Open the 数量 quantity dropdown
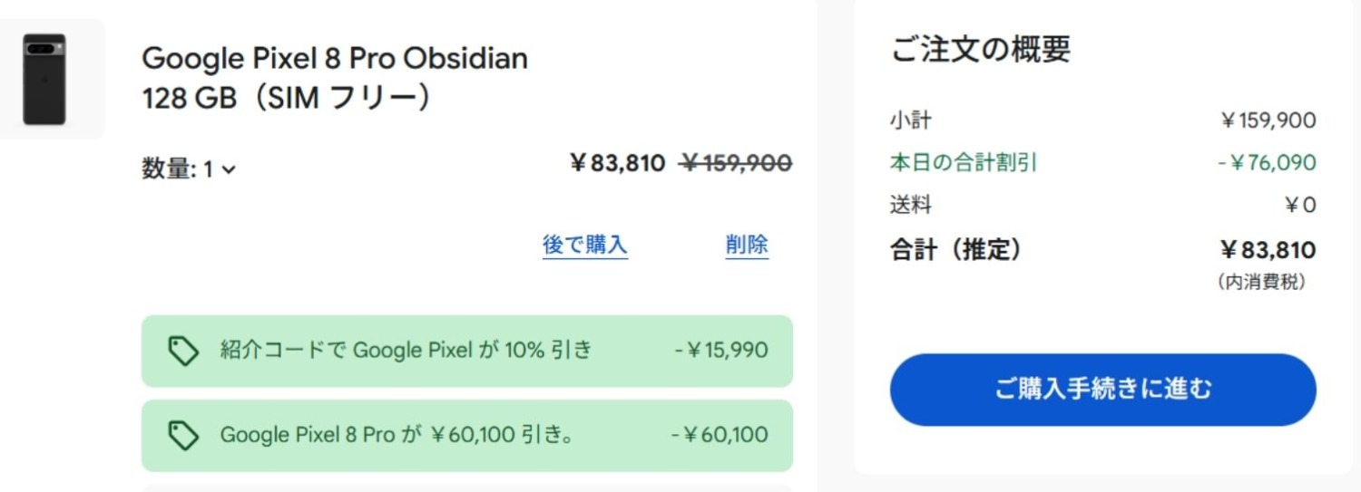The image size is (1361, 492). coord(189,169)
